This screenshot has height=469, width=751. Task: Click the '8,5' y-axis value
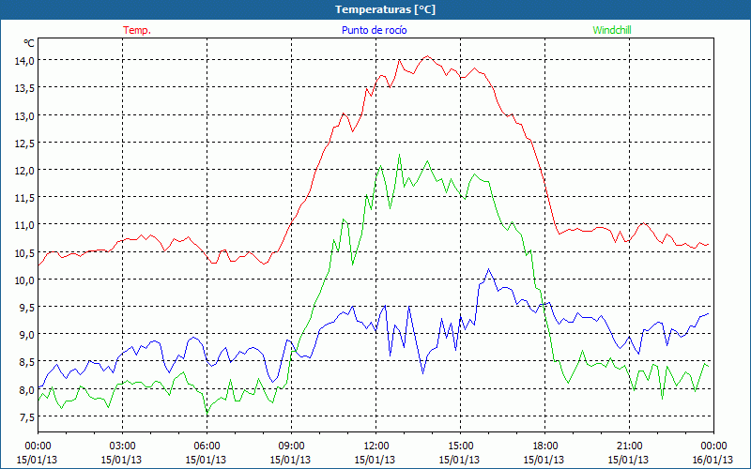coord(26,362)
